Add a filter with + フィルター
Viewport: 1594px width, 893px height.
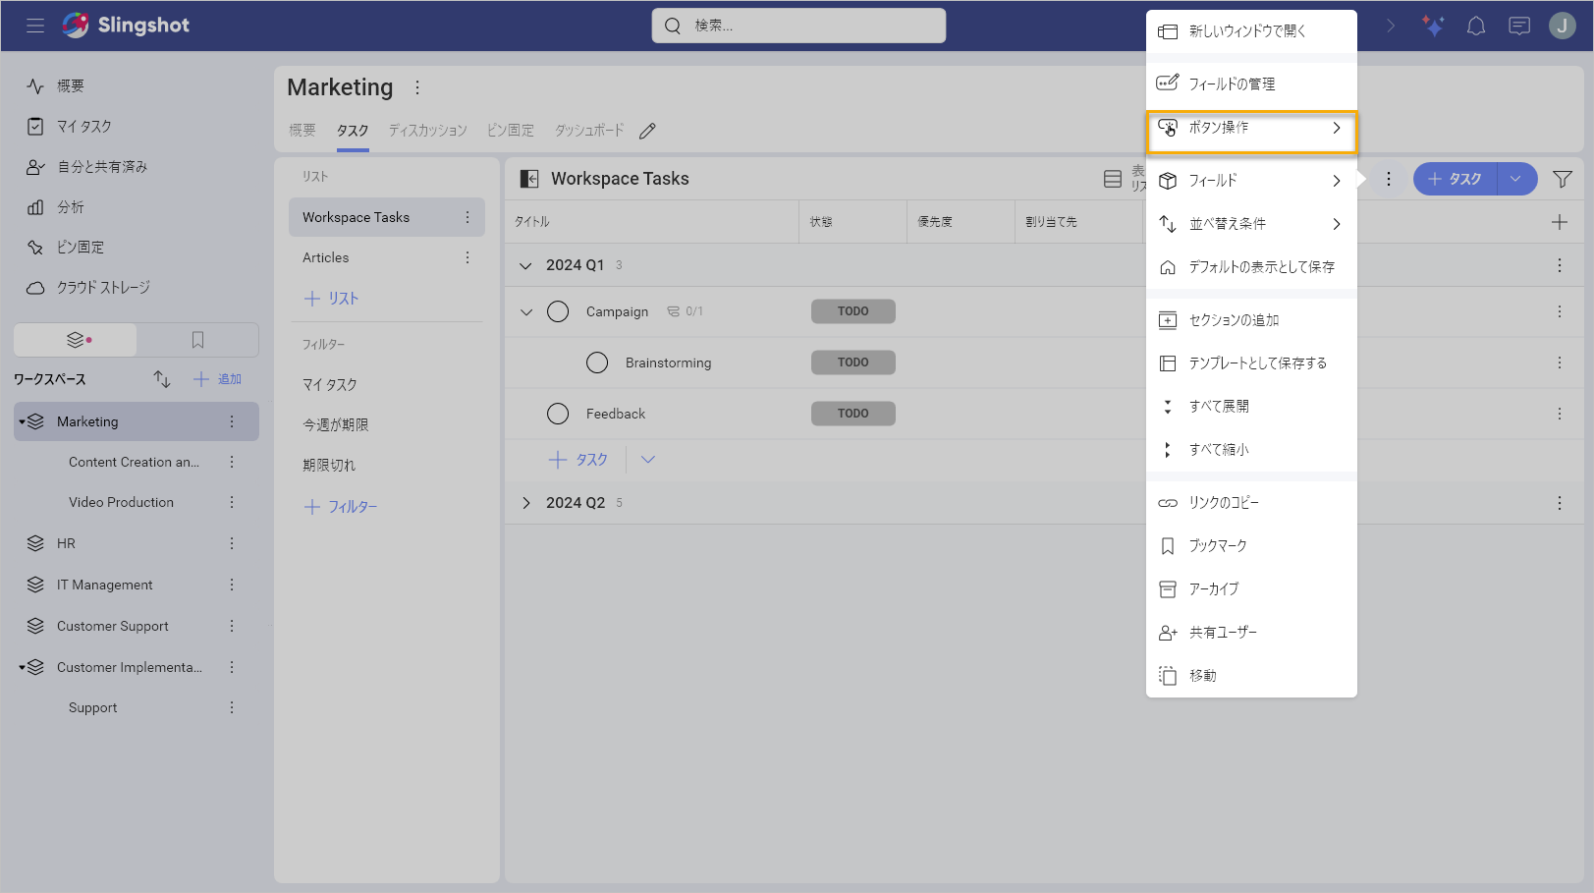[341, 507]
